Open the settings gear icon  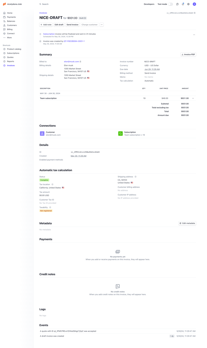189,4
